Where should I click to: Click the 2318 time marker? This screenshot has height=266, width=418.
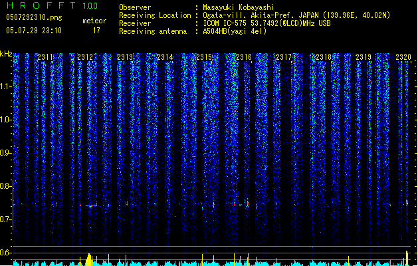(x=324, y=57)
